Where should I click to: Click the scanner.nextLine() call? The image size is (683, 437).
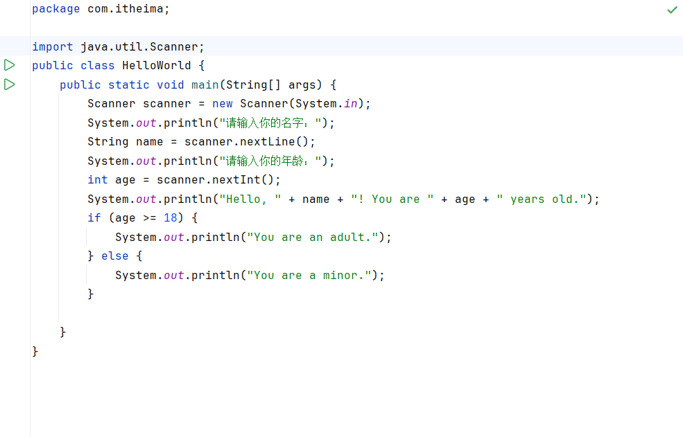tap(246, 142)
